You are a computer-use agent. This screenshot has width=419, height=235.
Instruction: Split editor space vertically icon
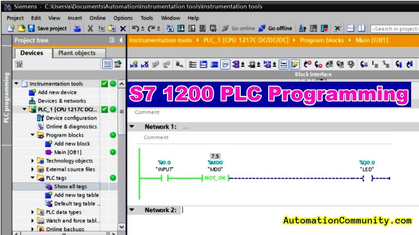(361, 28)
